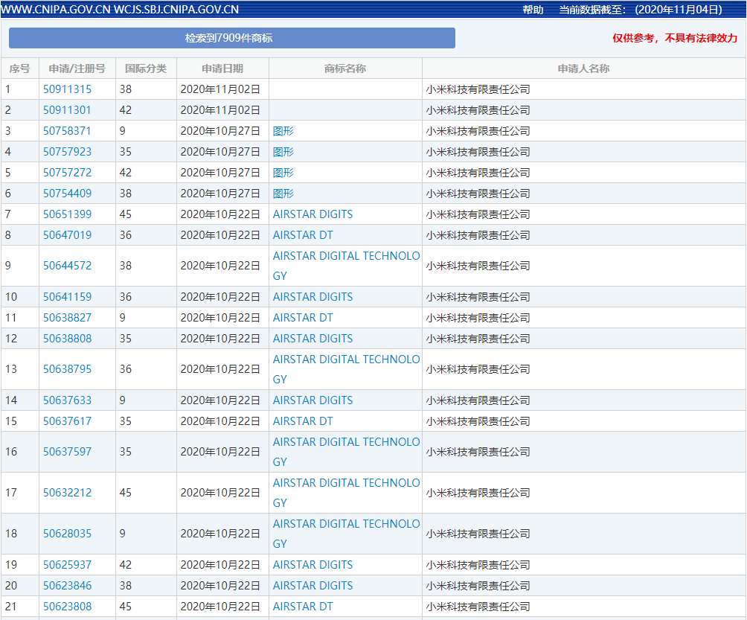Open AIRSTAR DIGITS trademark in row 10
Viewport: 747px width, 620px height.
(x=312, y=297)
